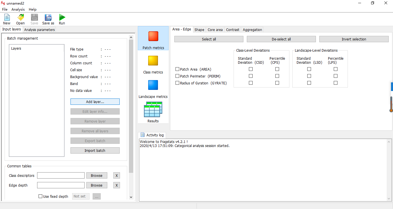Click inside the Class descriptors input field
Viewport: 393px width, 209px height.
tap(60, 175)
